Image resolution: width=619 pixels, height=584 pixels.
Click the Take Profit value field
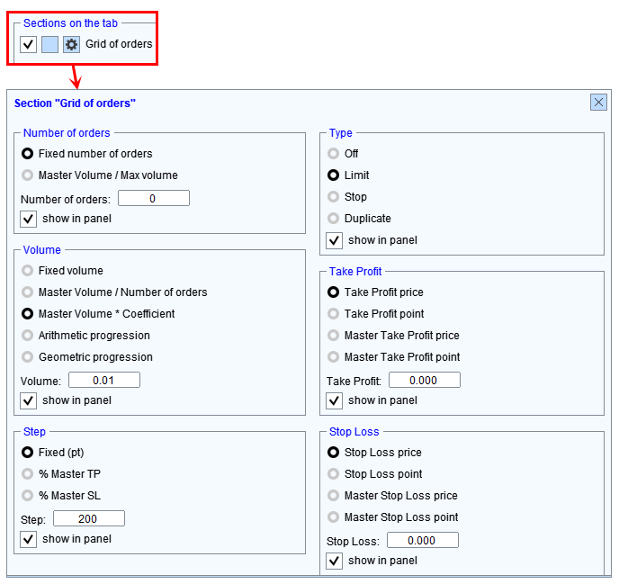click(x=424, y=381)
